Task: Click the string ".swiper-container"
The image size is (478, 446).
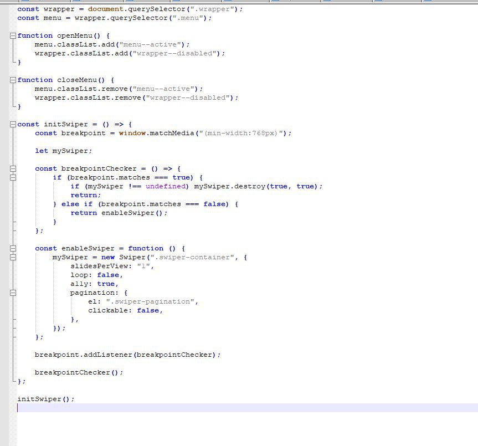Action: click(192, 257)
